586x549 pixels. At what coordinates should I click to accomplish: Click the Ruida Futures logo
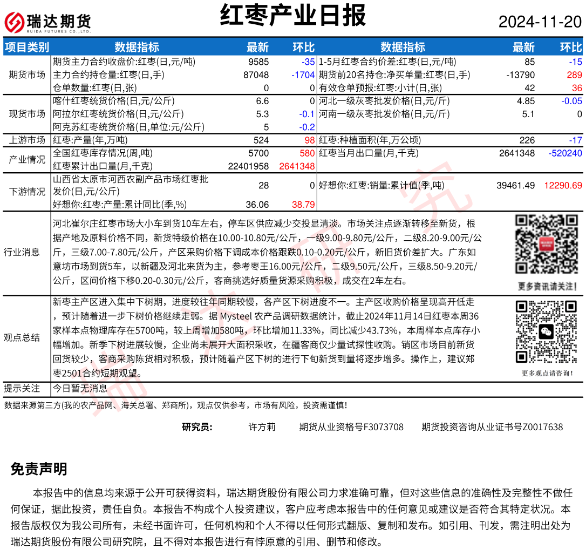point(47,22)
